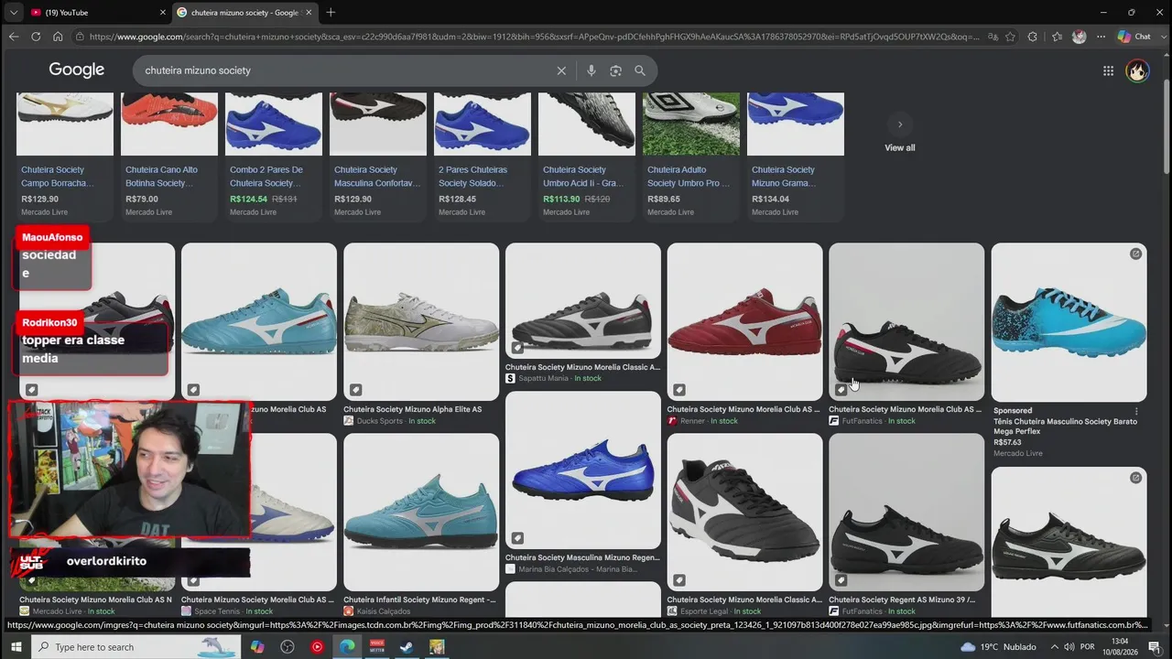The height and width of the screenshot is (659, 1172).
Task: Open the Windows Start menu
Action: point(16,647)
